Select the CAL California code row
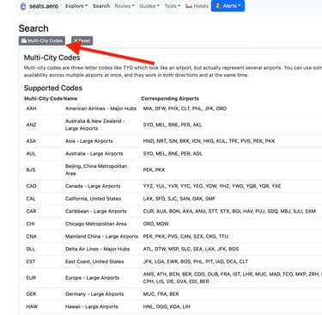The width and height of the screenshot is (322, 315). coord(173,199)
